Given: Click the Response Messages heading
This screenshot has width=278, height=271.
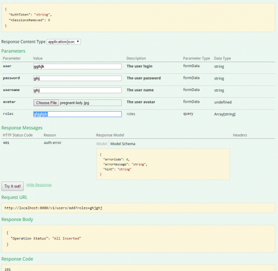Looking at the screenshot, I should pos(22,128).
